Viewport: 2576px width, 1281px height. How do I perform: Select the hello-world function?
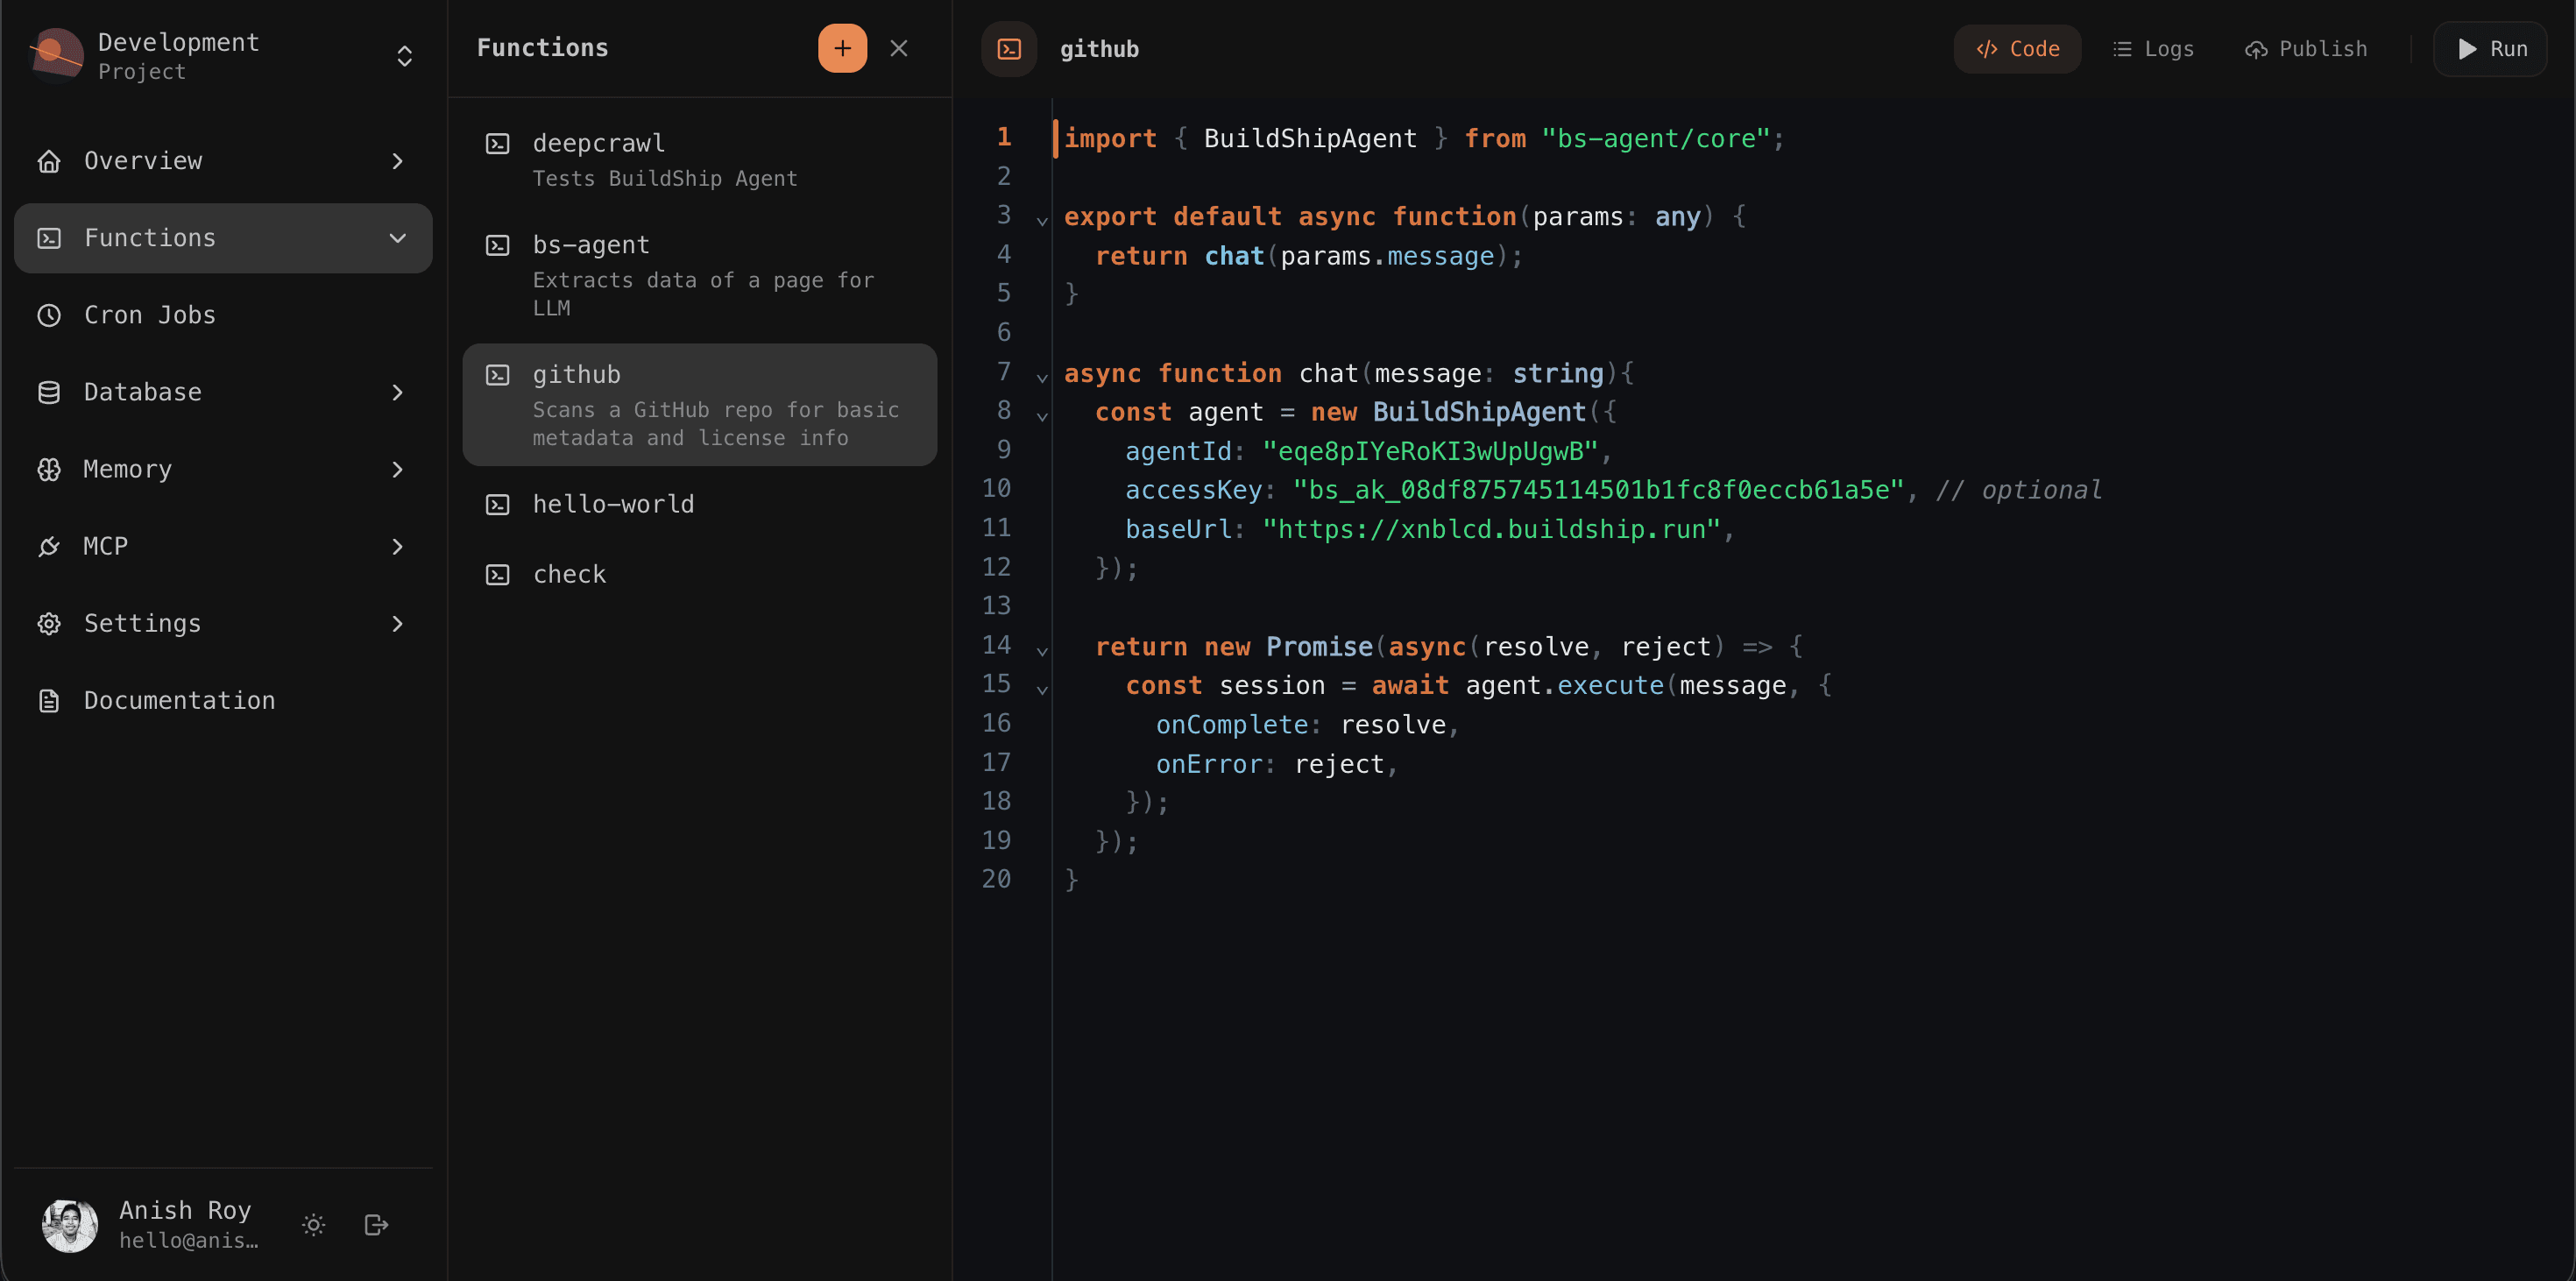pos(613,503)
